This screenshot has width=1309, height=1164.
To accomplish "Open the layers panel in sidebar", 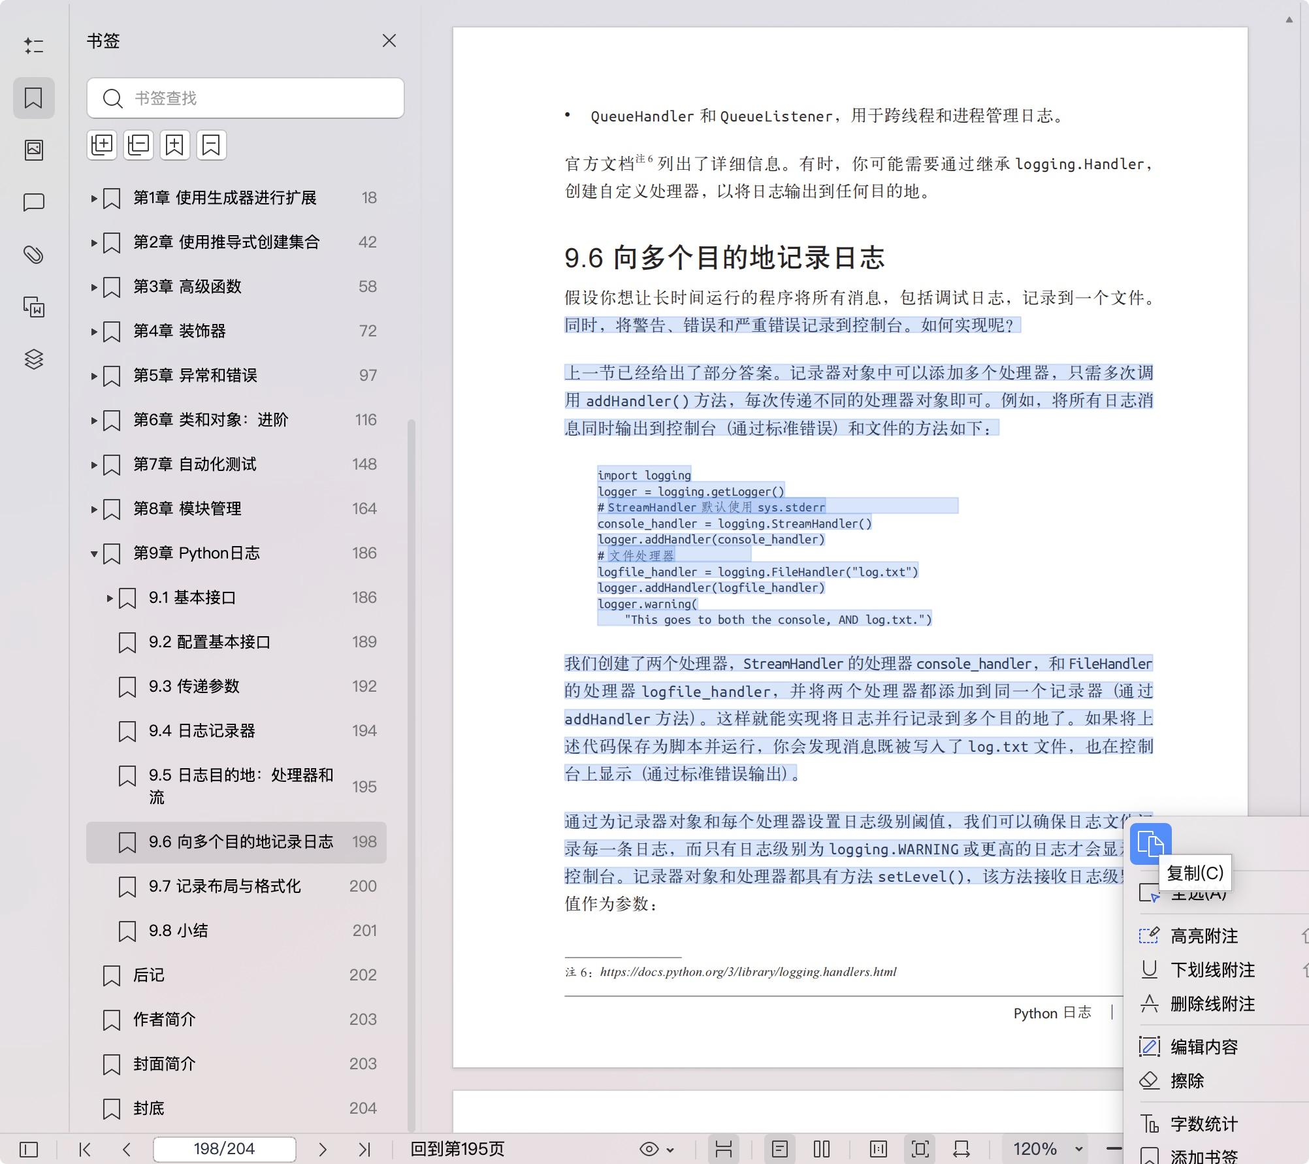I will pyautogui.click(x=34, y=359).
